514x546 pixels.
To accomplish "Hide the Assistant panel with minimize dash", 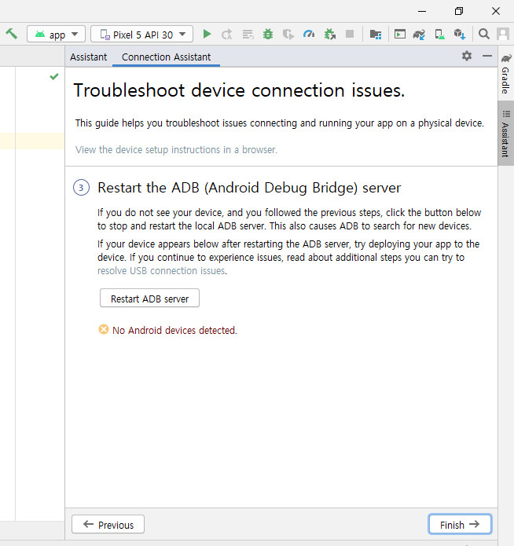I will click(x=487, y=56).
